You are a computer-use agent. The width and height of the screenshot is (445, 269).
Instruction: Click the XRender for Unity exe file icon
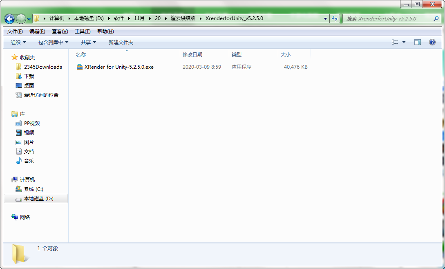pyautogui.click(x=80, y=67)
